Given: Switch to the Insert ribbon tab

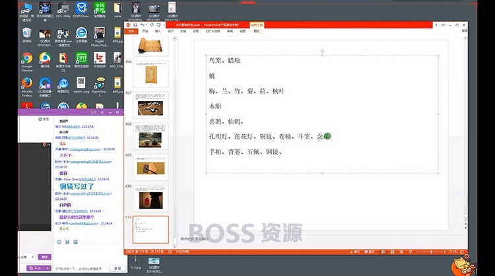Looking at the screenshot, I should (158, 31).
